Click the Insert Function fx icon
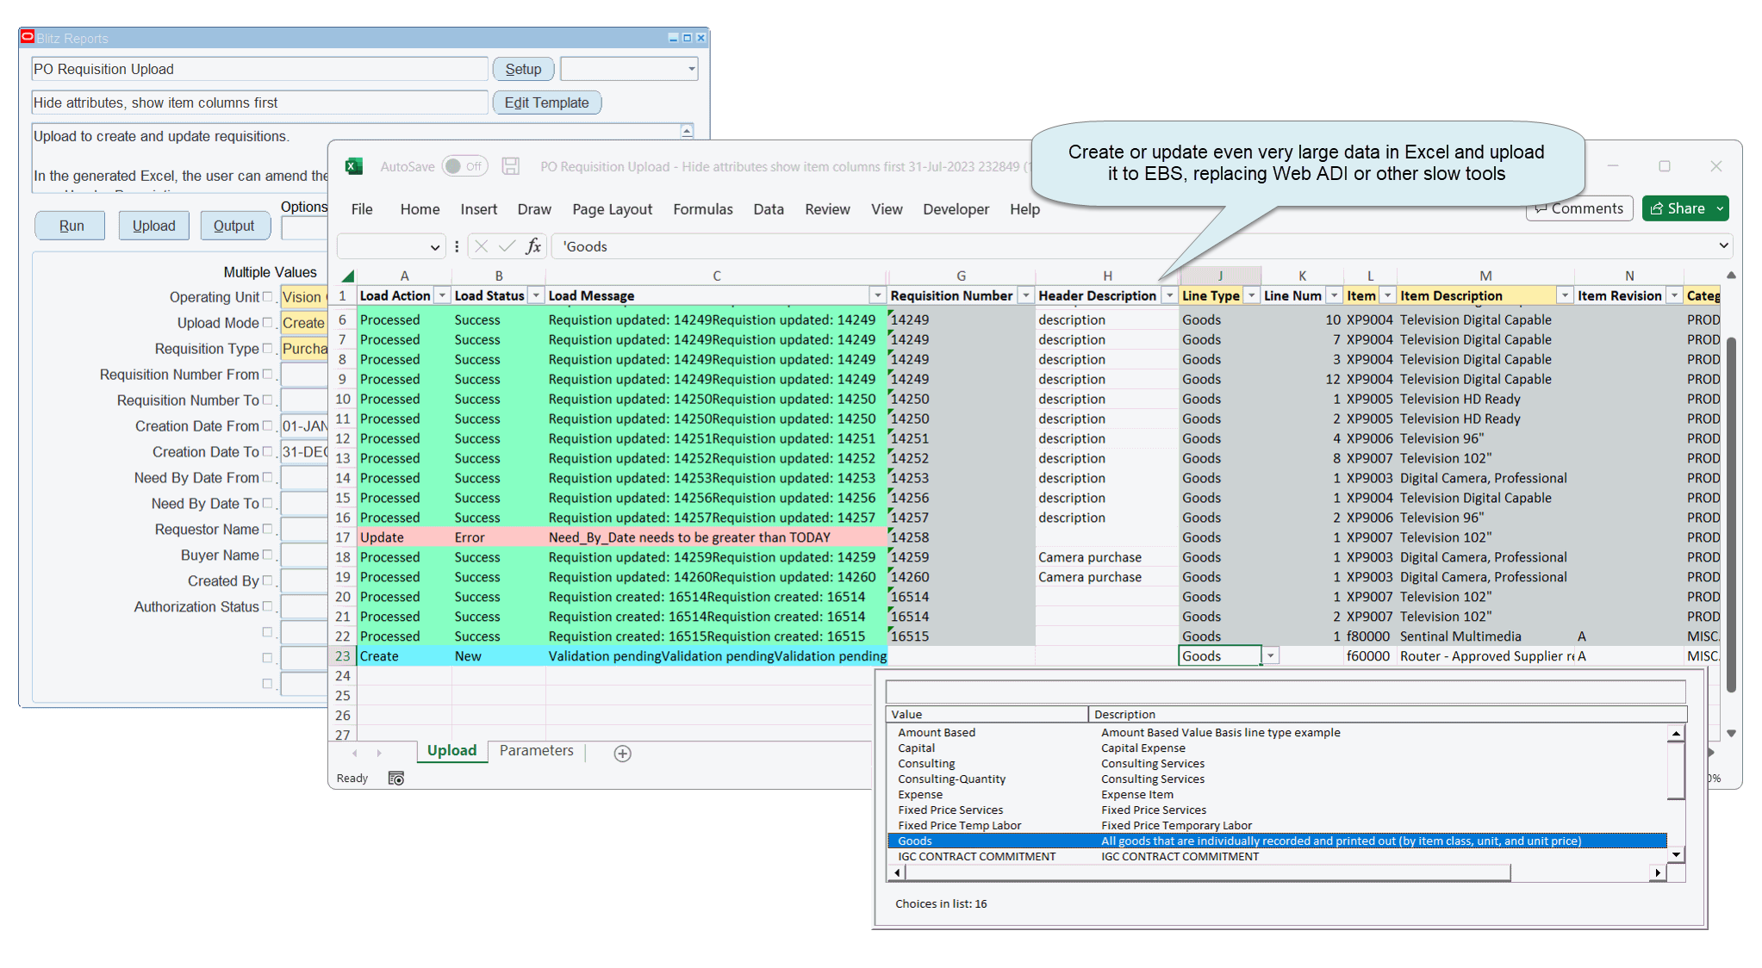 [x=533, y=246]
